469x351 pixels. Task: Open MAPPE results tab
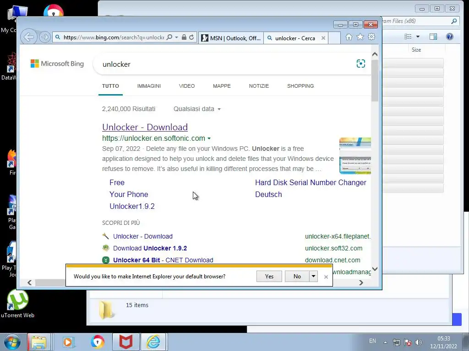tap(222, 86)
